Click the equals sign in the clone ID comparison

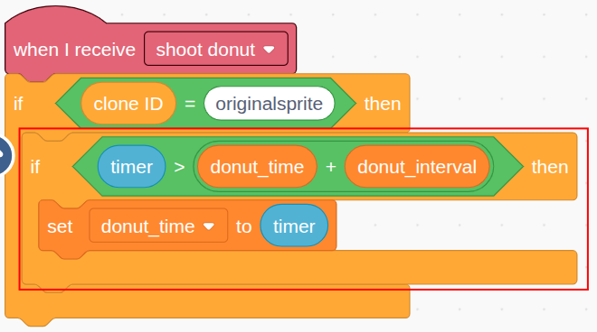(190, 104)
